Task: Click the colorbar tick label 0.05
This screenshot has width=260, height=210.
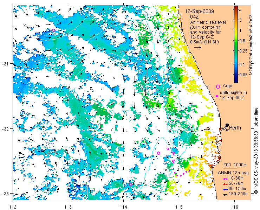Action: [243, 75]
